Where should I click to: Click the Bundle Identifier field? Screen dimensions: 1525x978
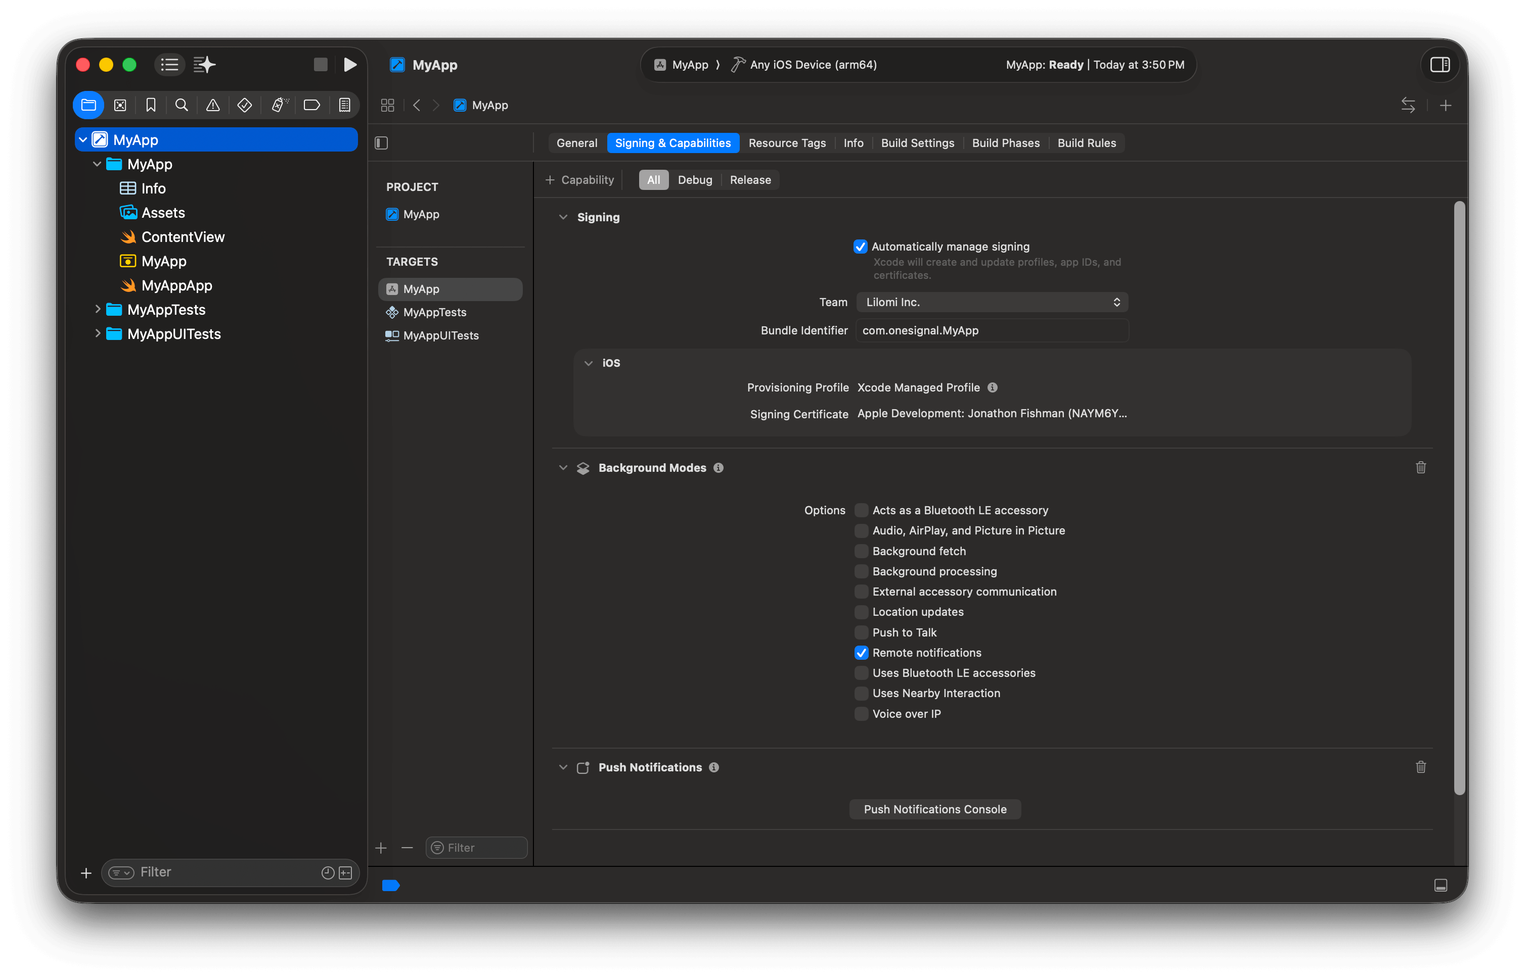(x=992, y=330)
